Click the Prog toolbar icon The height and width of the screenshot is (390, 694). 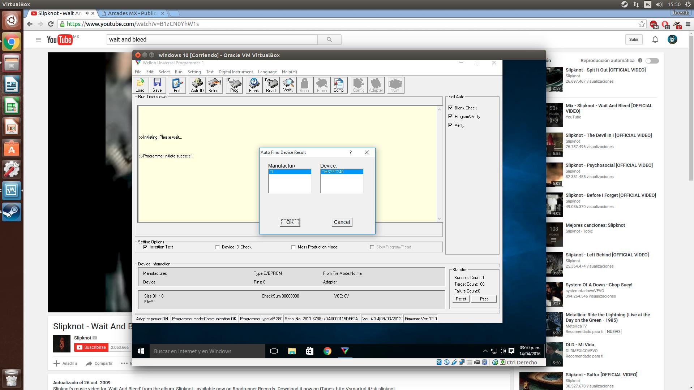[x=234, y=85]
